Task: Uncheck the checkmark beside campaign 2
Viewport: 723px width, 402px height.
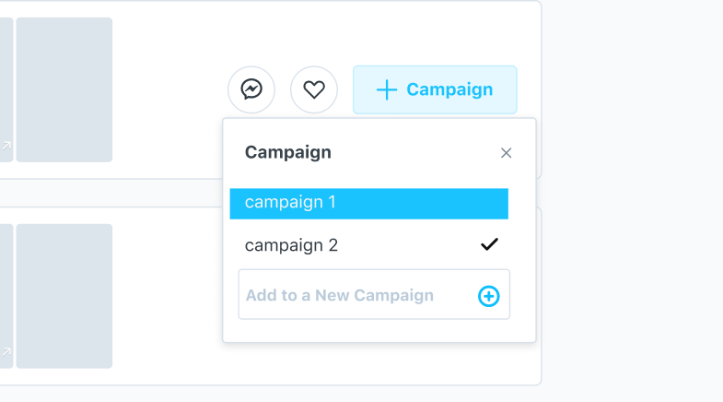Action: [489, 245]
